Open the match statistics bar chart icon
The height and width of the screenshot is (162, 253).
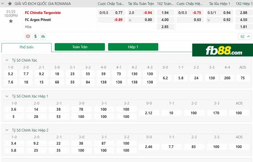43,36
